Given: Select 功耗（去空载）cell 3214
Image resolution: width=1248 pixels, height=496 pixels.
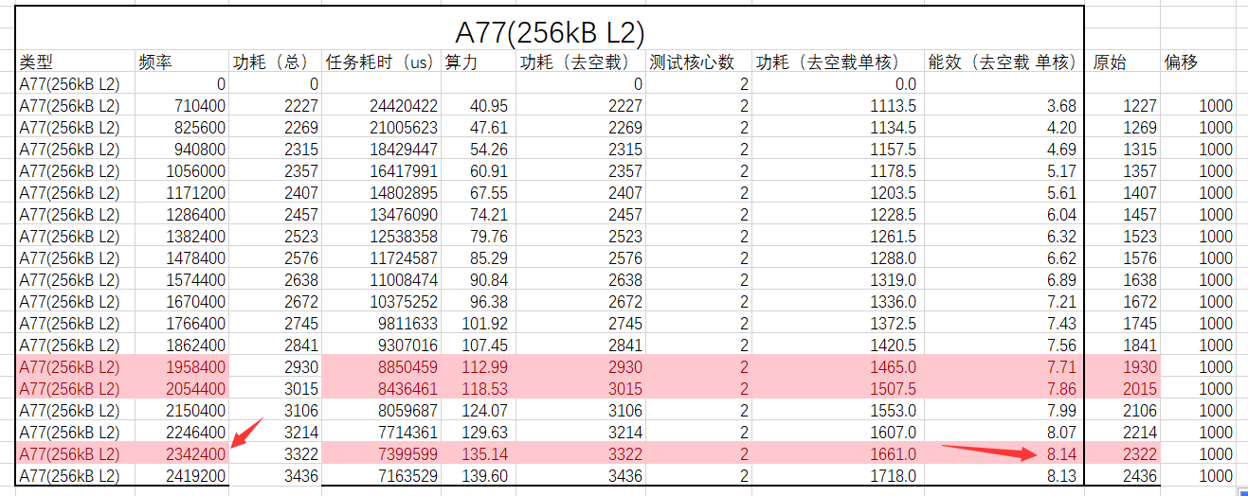Looking at the screenshot, I should (x=581, y=433).
